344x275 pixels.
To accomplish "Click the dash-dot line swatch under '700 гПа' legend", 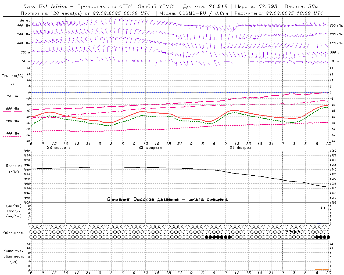I will click(12, 124).
